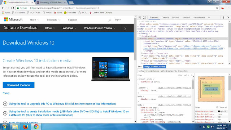The width and height of the screenshot is (231, 130).
Task: Click the html breadcrumb in DevTools
Action: 140,67
